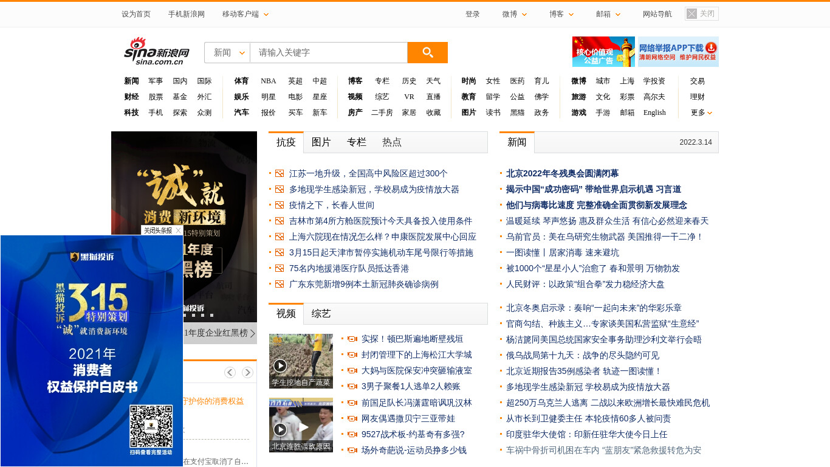Expand the 邮箱 top bar dropdown
The width and height of the screenshot is (830, 467).
point(608,14)
